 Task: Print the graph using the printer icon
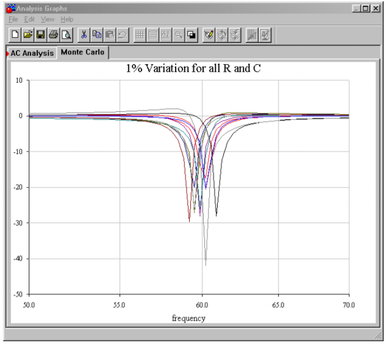(53, 35)
